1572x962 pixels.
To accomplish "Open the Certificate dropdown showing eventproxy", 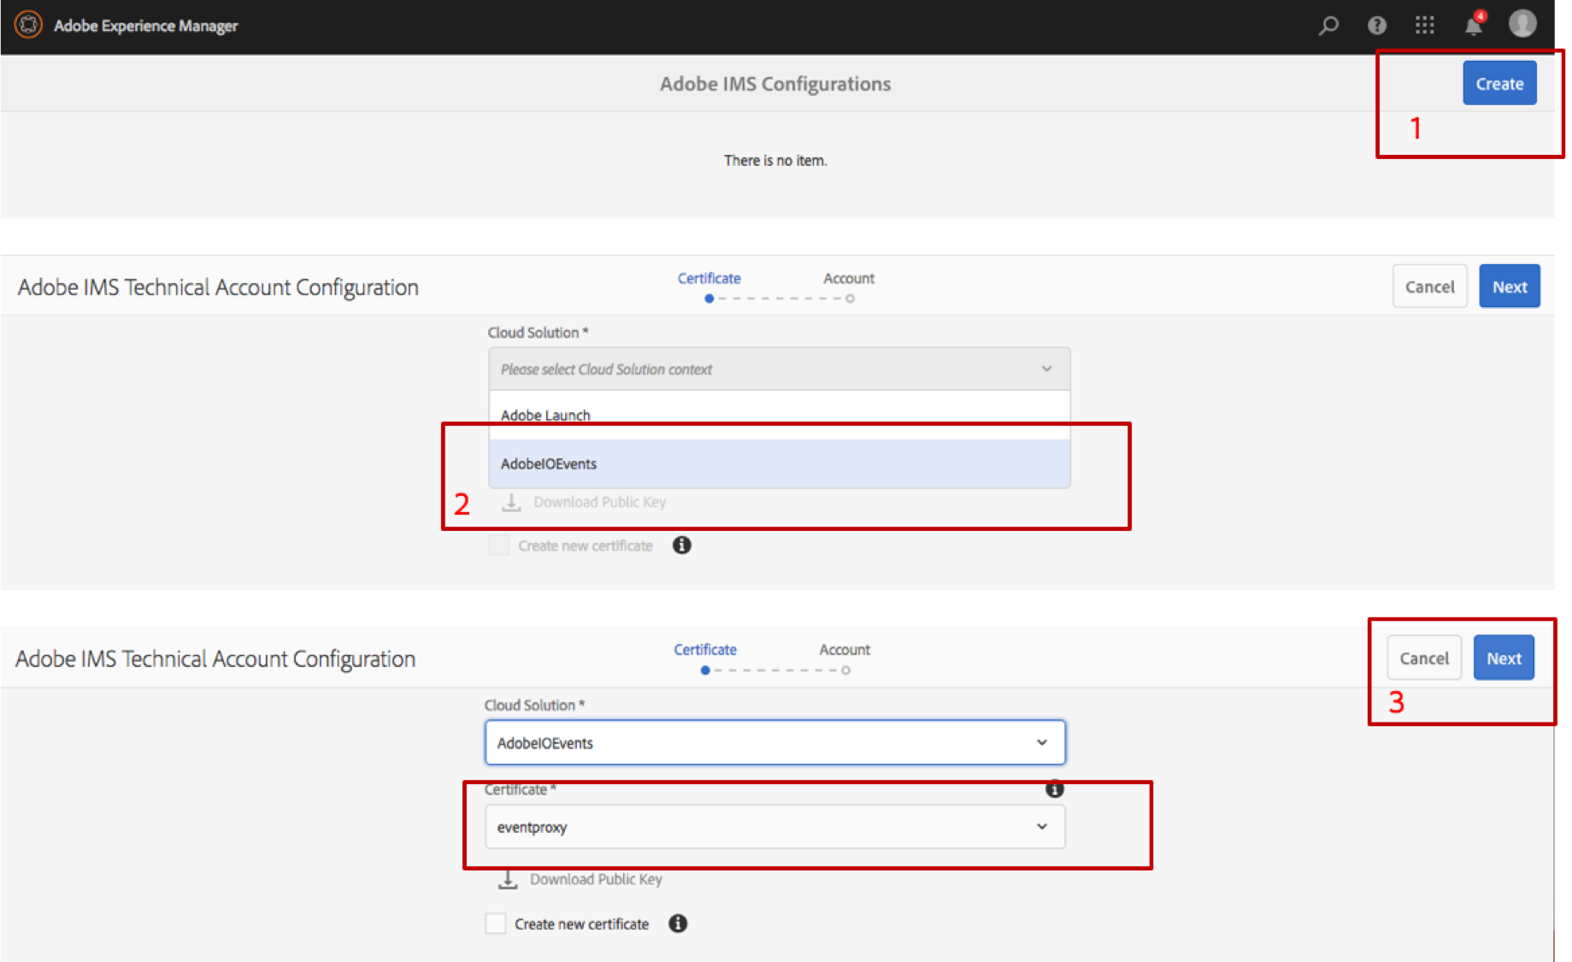I will click(774, 827).
